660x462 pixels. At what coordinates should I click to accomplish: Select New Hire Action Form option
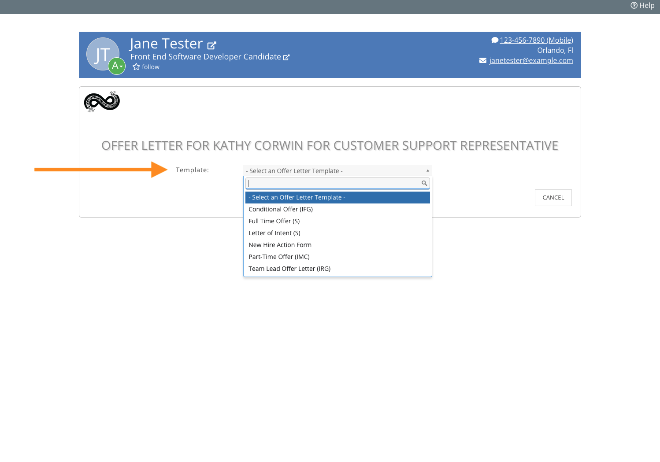[280, 245]
